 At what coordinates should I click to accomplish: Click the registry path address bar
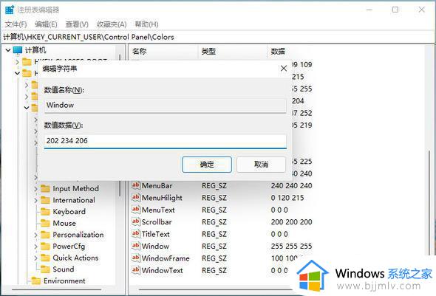218,37
